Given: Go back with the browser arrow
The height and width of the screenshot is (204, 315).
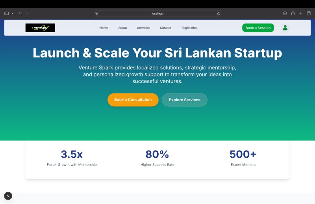Looking at the screenshot, I should point(20,13).
